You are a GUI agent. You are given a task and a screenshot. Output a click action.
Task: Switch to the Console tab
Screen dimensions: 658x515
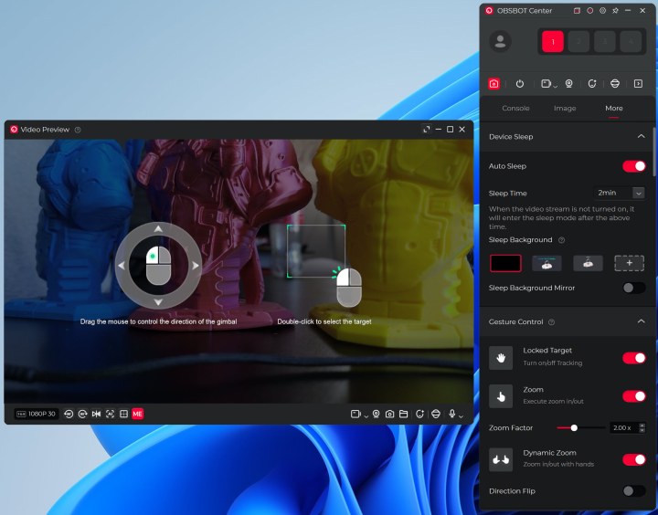click(515, 108)
